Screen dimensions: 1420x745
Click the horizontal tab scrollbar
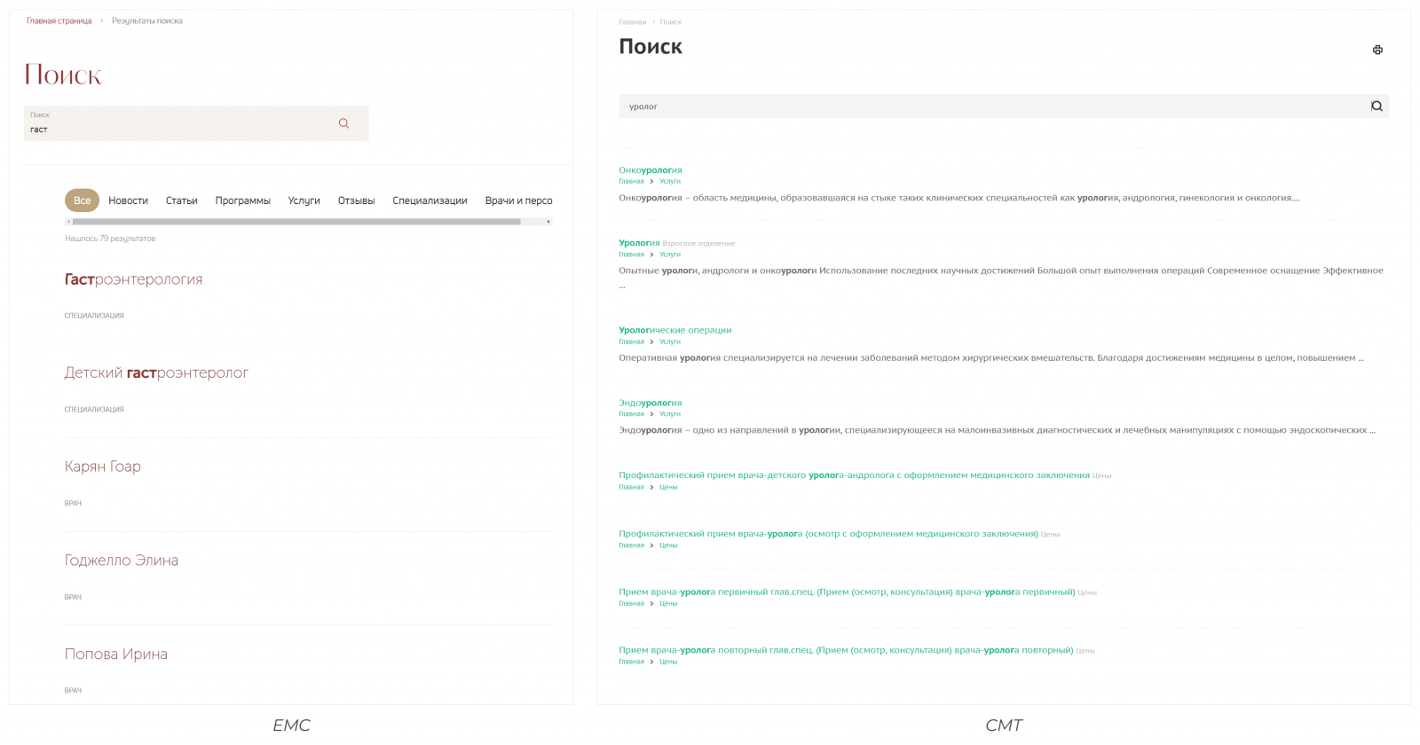[296, 222]
